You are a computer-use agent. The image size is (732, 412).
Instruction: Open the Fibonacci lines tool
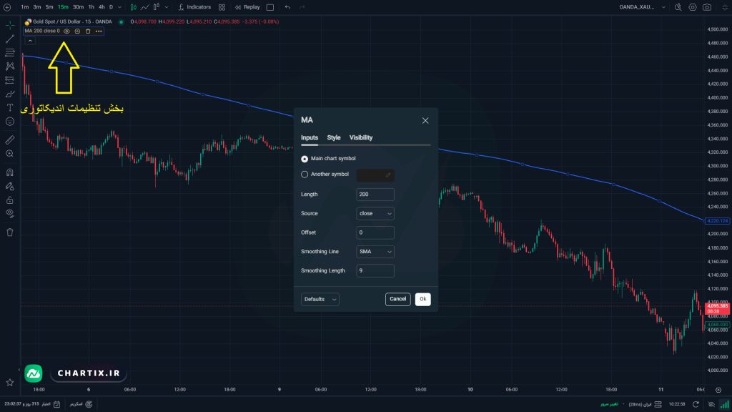[x=10, y=52]
